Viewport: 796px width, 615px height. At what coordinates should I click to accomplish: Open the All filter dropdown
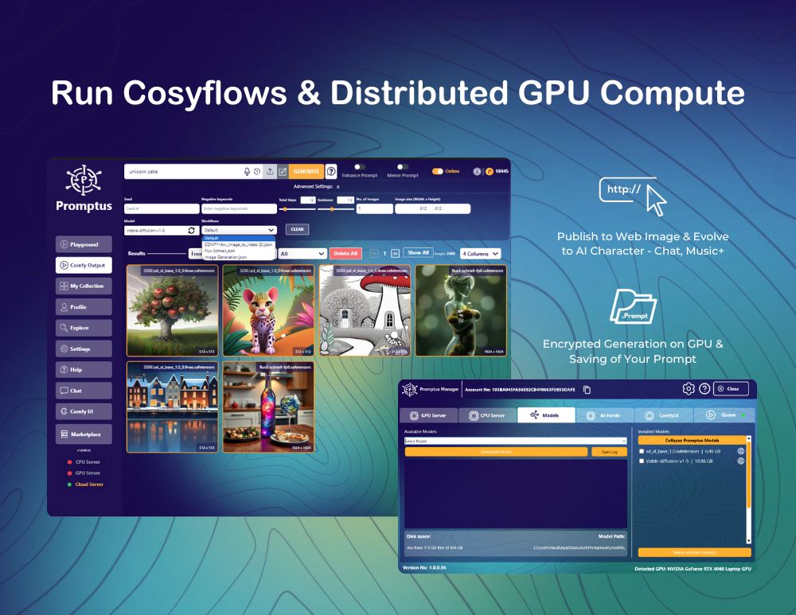coord(302,253)
